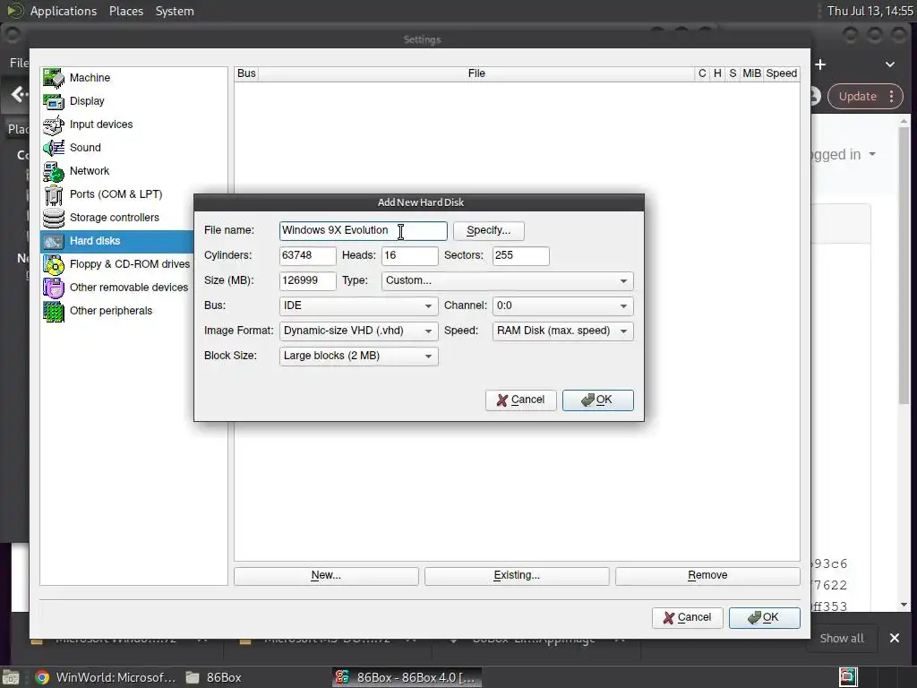Select the Hard disks category icon
The image size is (917, 688).
click(53, 241)
